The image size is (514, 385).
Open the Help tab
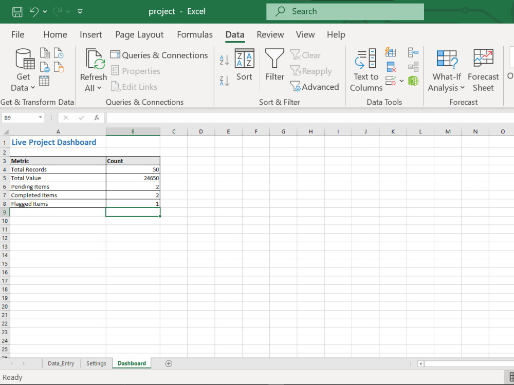336,34
